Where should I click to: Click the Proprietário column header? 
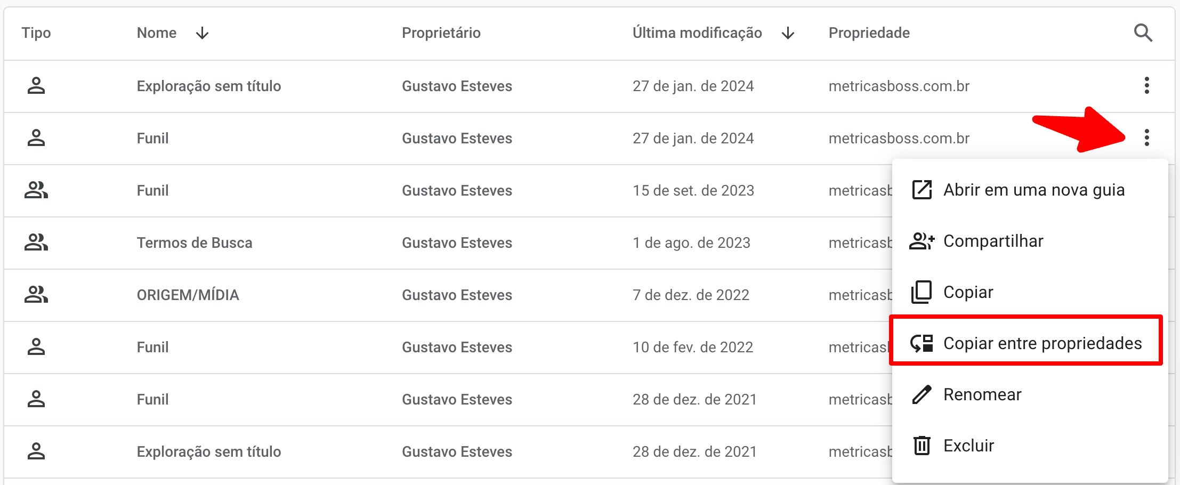tap(441, 33)
